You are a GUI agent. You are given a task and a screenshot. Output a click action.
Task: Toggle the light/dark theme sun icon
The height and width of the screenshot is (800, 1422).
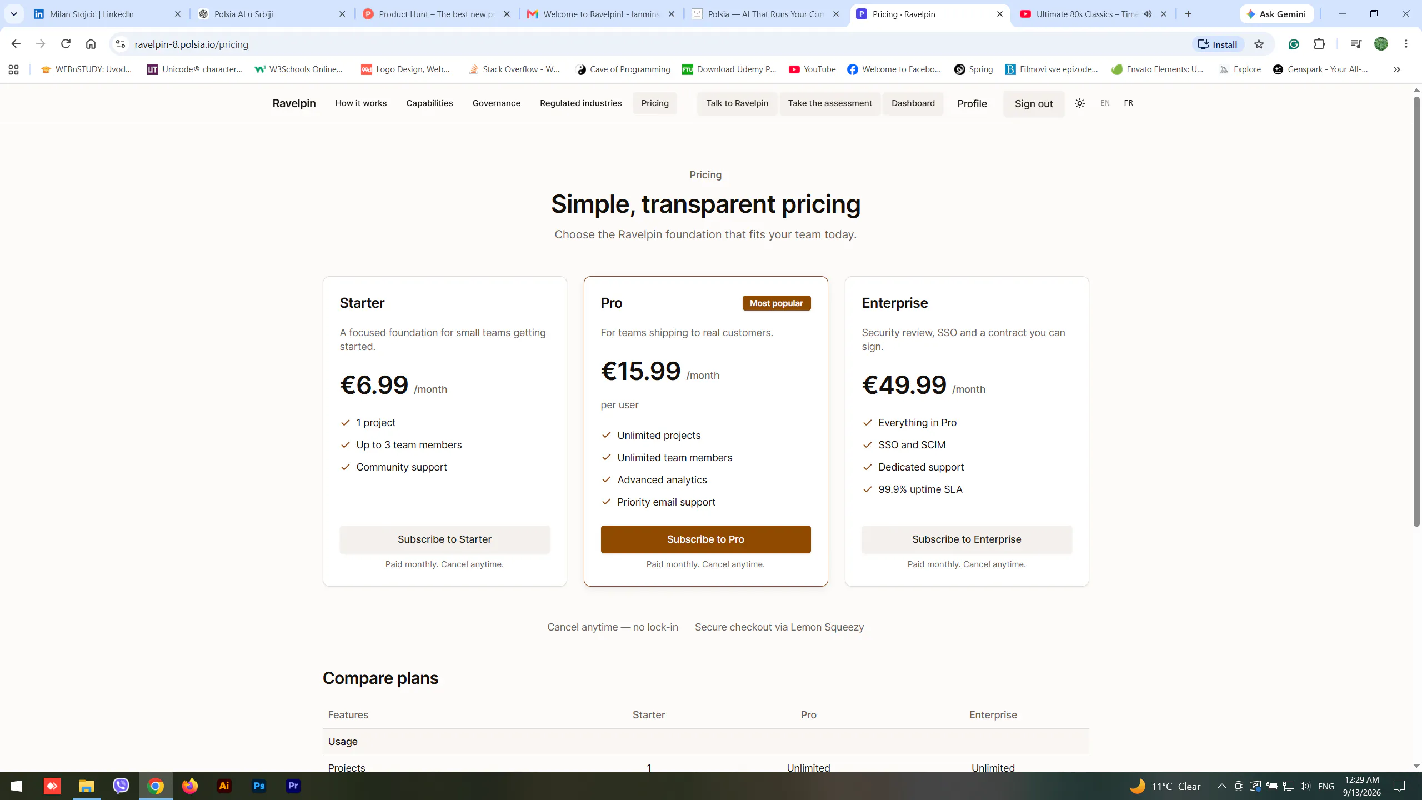pos(1079,103)
